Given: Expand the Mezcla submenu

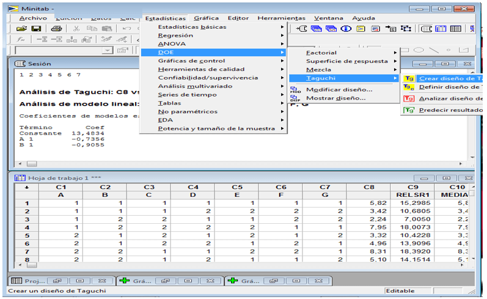Looking at the screenshot, I should [x=344, y=70].
